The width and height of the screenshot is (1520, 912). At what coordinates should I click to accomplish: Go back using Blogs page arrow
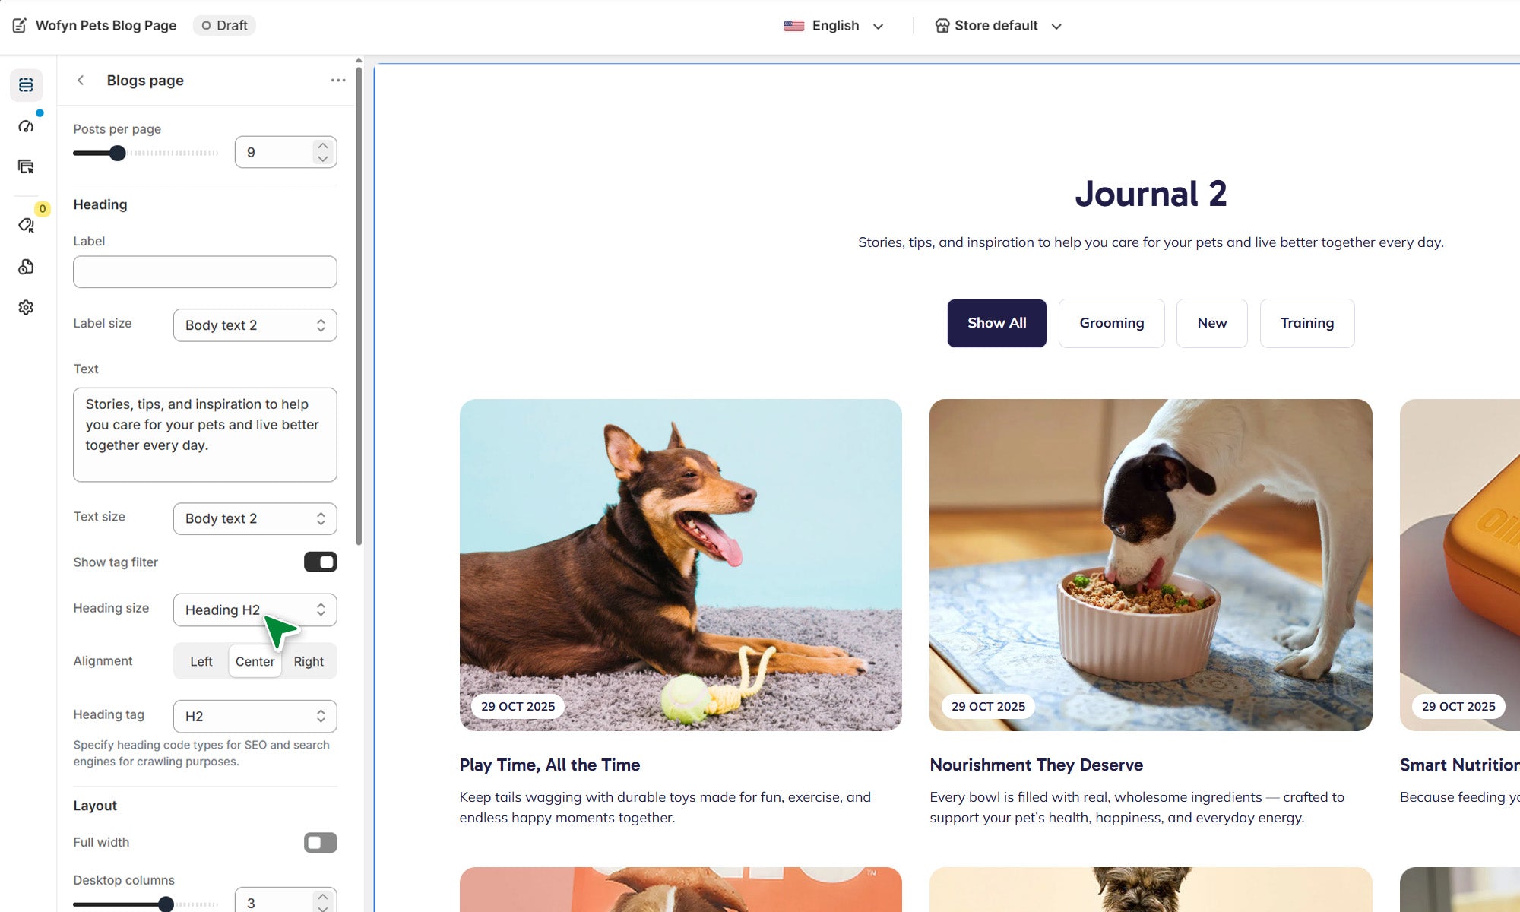(x=81, y=81)
